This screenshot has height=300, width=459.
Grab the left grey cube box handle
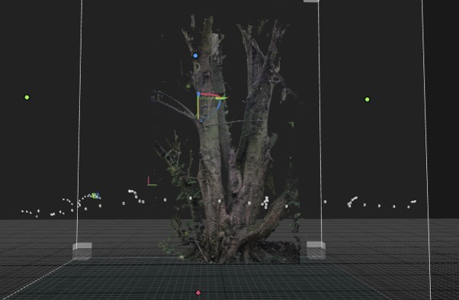pyautogui.click(x=82, y=251)
